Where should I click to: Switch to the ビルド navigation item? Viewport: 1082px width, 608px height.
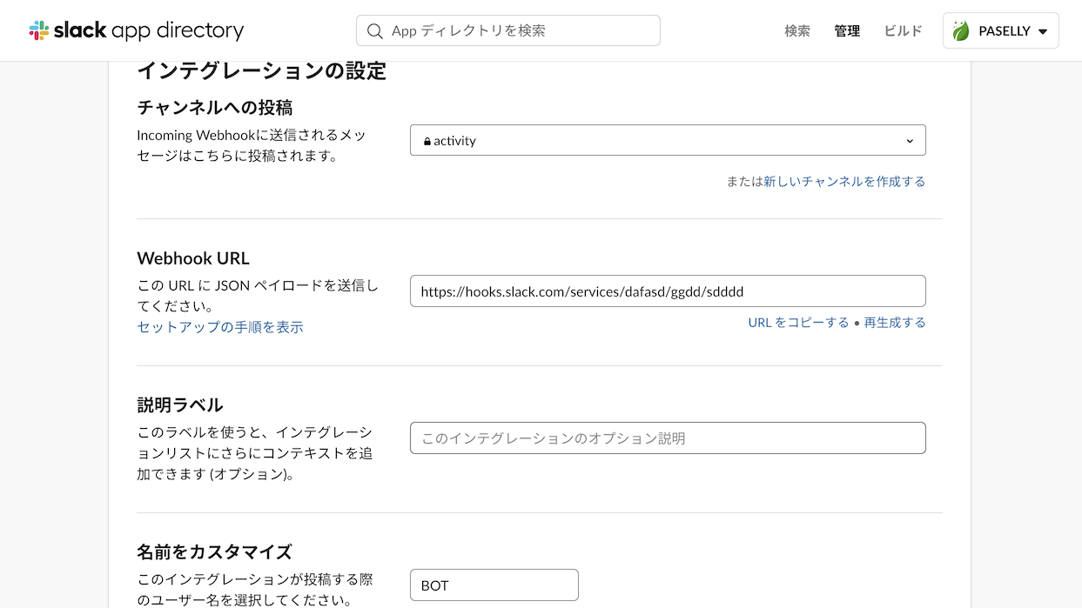click(903, 30)
